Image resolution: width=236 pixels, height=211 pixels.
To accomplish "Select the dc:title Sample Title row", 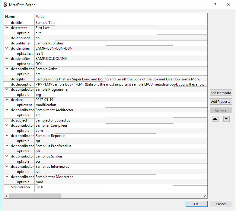I will point(45,23).
